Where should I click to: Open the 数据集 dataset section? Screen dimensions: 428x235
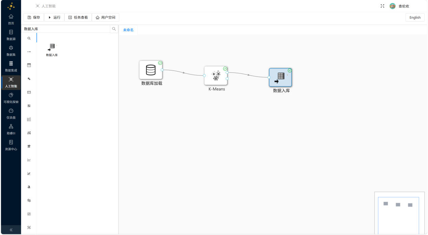(x=11, y=51)
